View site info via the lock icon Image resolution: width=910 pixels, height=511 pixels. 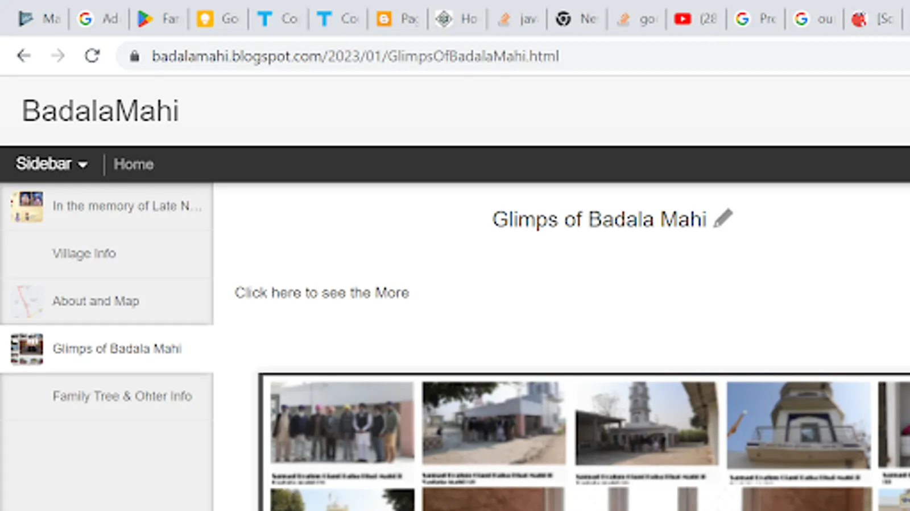coord(134,56)
